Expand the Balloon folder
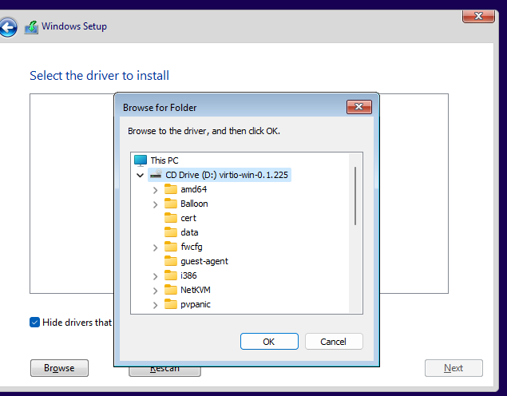The height and width of the screenshot is (396, 507). pyautogui.click(x=155, y=204)
